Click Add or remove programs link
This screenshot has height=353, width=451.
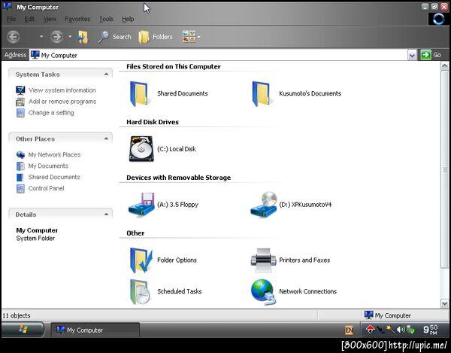pyautogui.click(x=62, y=102)
